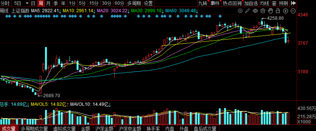The width and height of the screenshot is (316, 131).
Task: Toggle the chart lock icon
Action: tap(278, 11)
